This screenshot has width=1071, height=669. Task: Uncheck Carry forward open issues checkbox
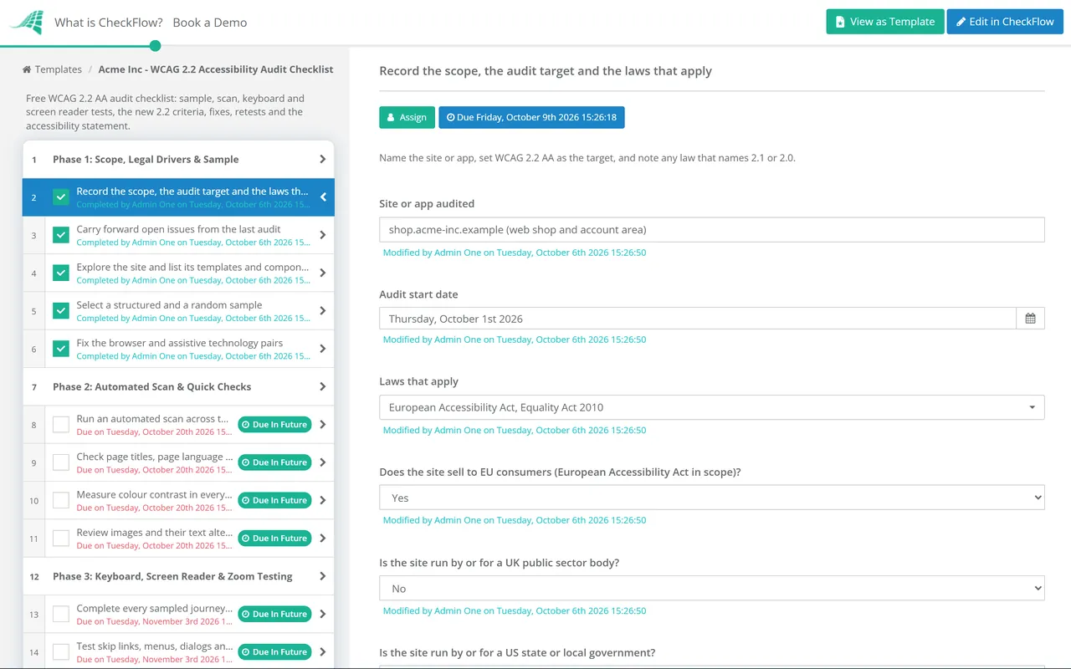61,235
